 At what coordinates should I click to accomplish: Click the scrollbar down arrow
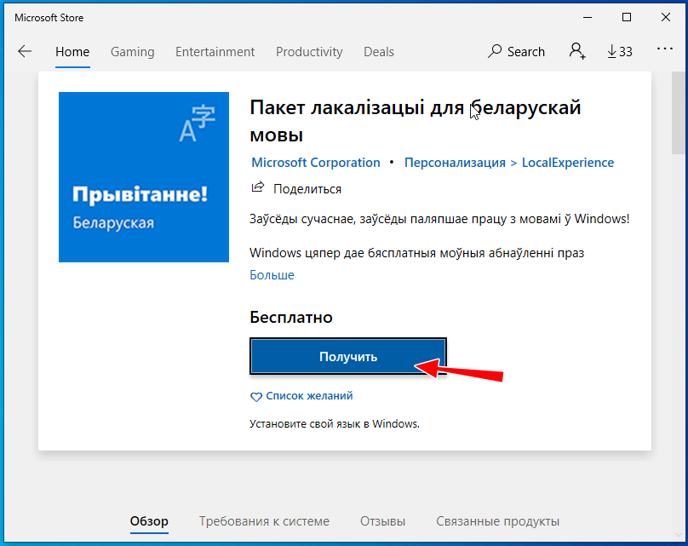tap(679, 535)
